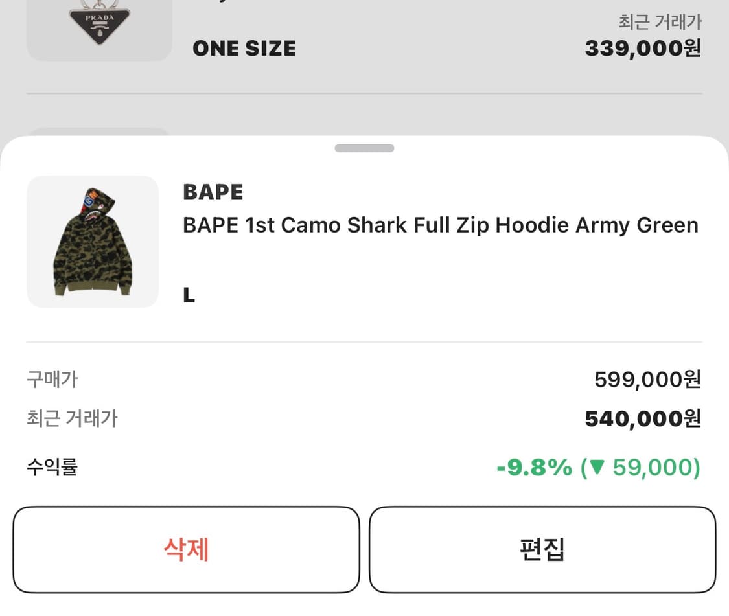
Task: Click the 540,000원 recent trade price
Action: [x=643, y=419]
